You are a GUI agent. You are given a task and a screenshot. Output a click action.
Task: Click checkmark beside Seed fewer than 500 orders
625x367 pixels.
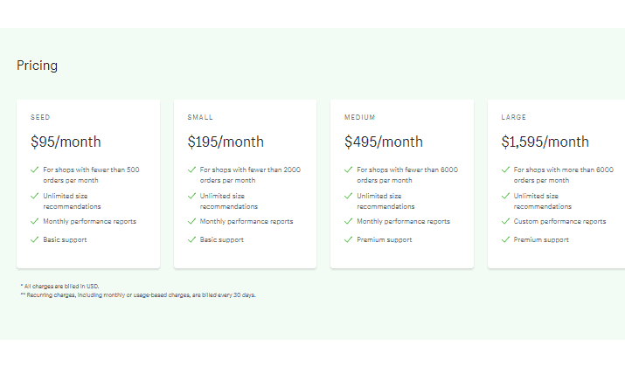(x=35, y=170)
